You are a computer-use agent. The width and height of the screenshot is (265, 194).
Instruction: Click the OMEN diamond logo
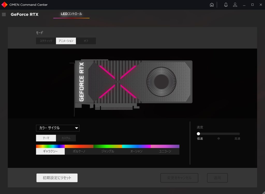point(4,5)
